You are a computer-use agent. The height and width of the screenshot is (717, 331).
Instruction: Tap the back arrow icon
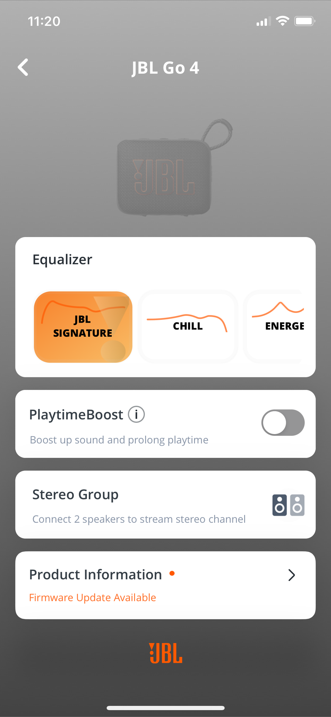tap(23, 67)
